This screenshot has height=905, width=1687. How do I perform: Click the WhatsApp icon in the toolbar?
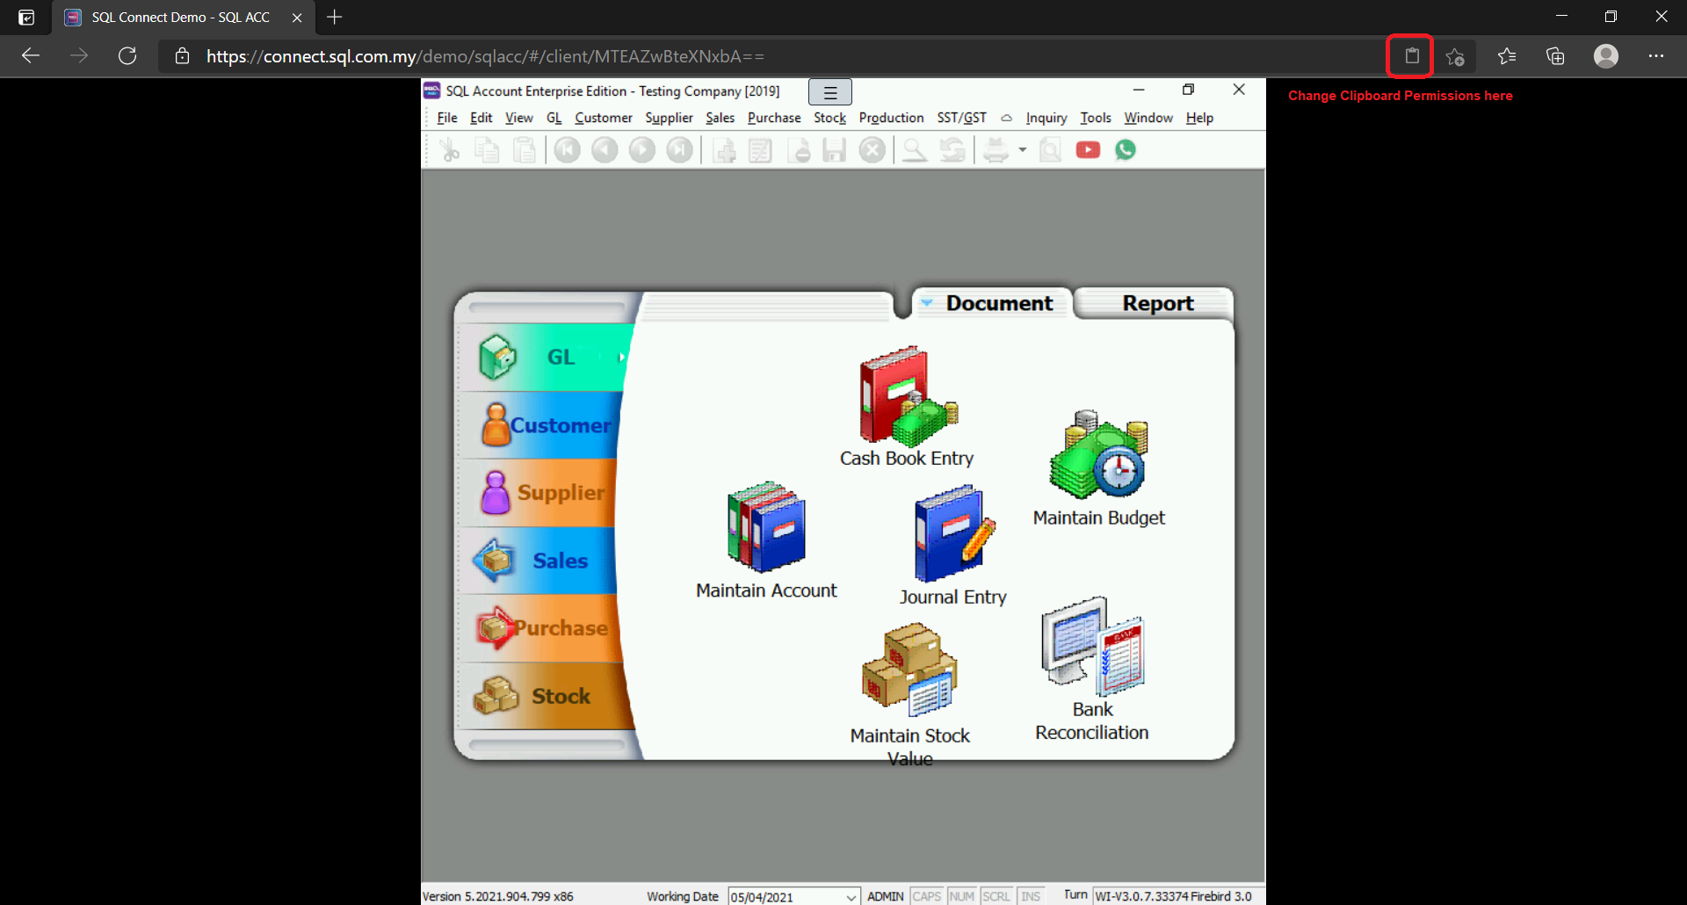point(1126,149)
